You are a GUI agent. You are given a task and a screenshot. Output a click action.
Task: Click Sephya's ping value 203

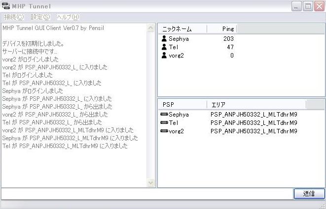click(x=228, y=39)
